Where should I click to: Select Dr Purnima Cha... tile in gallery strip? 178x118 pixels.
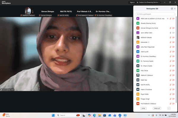coord(103,12)
